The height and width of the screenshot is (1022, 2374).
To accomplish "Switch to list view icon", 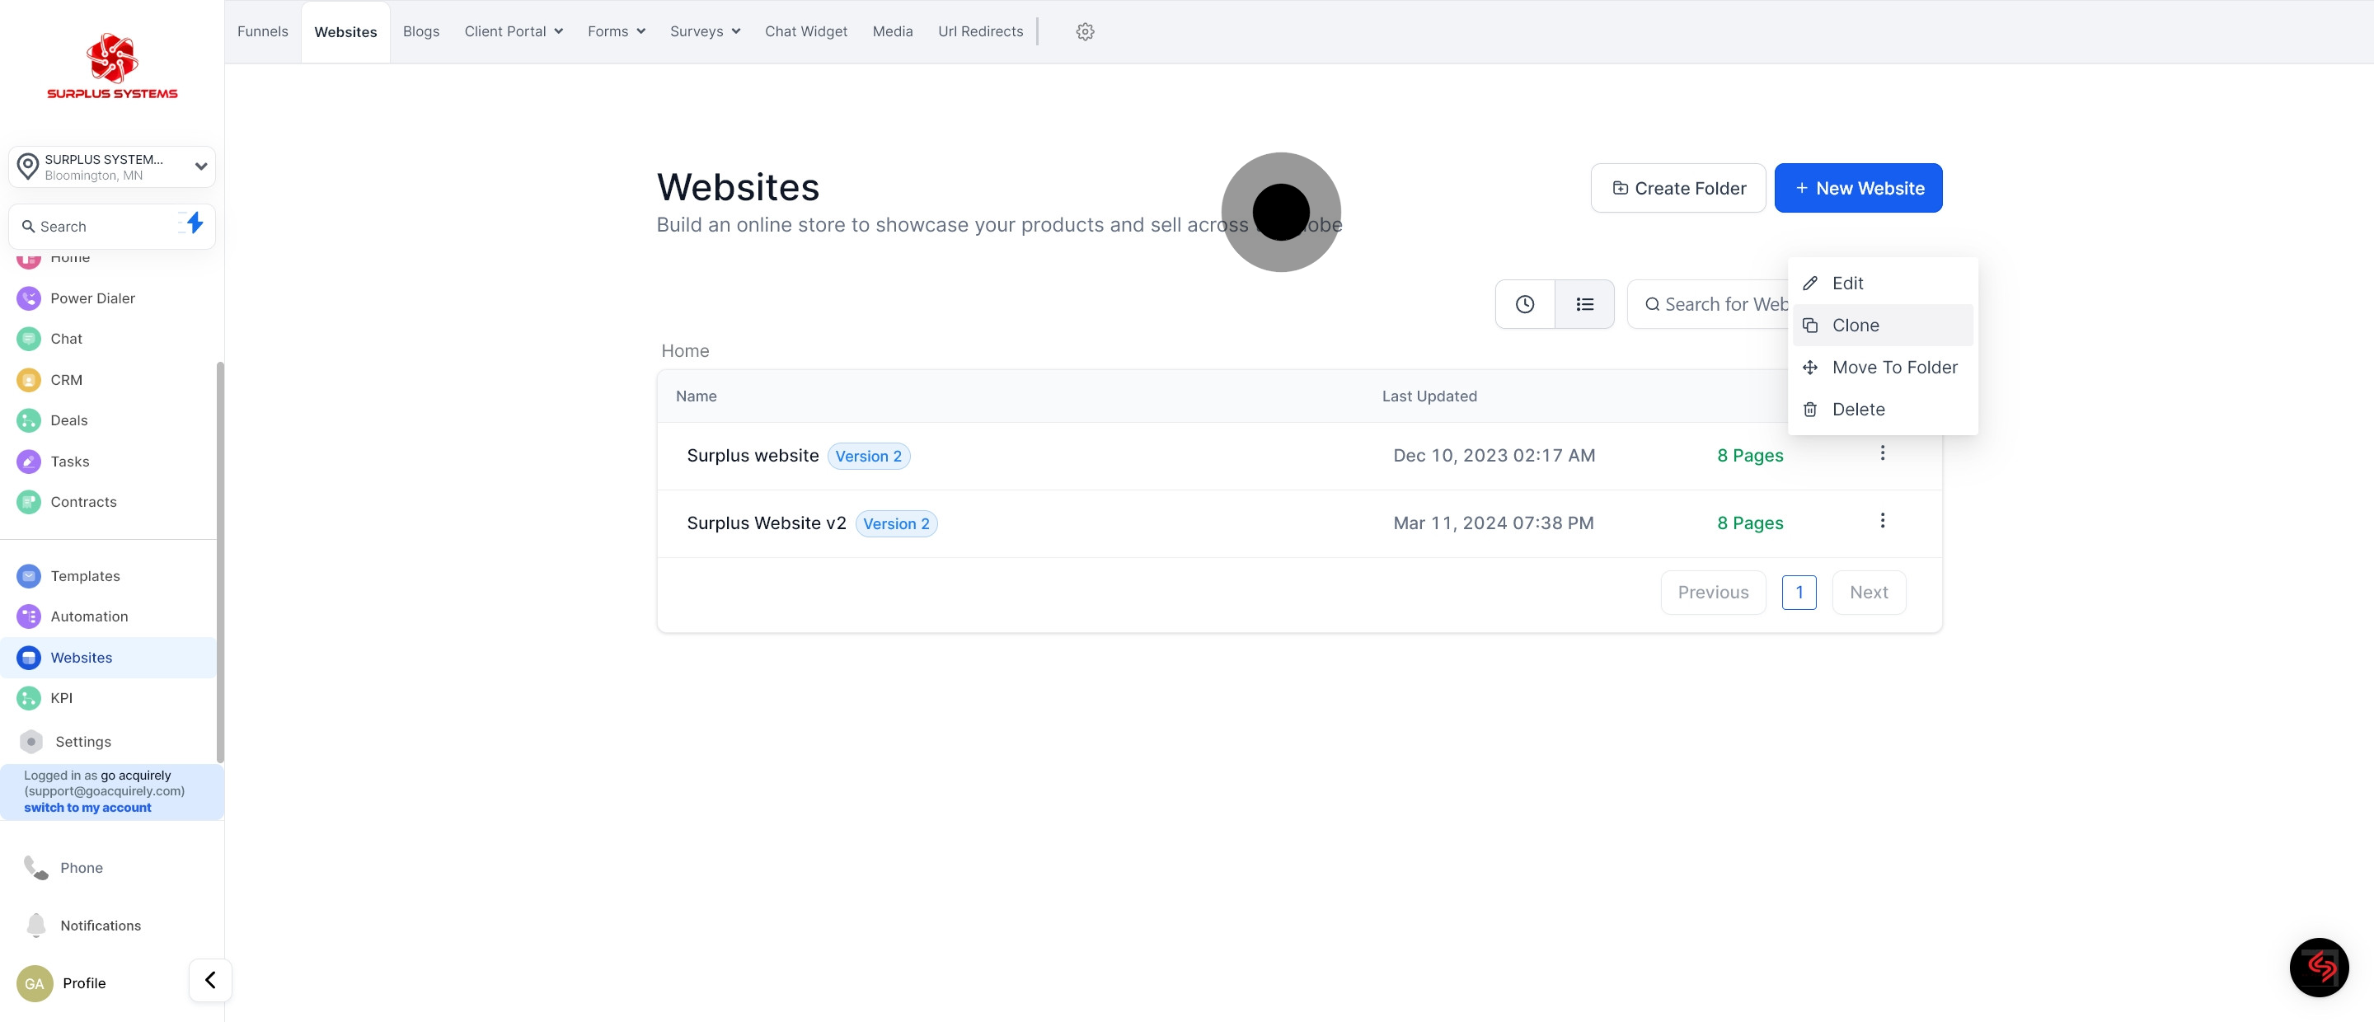I will click(x=1584, y=304).
